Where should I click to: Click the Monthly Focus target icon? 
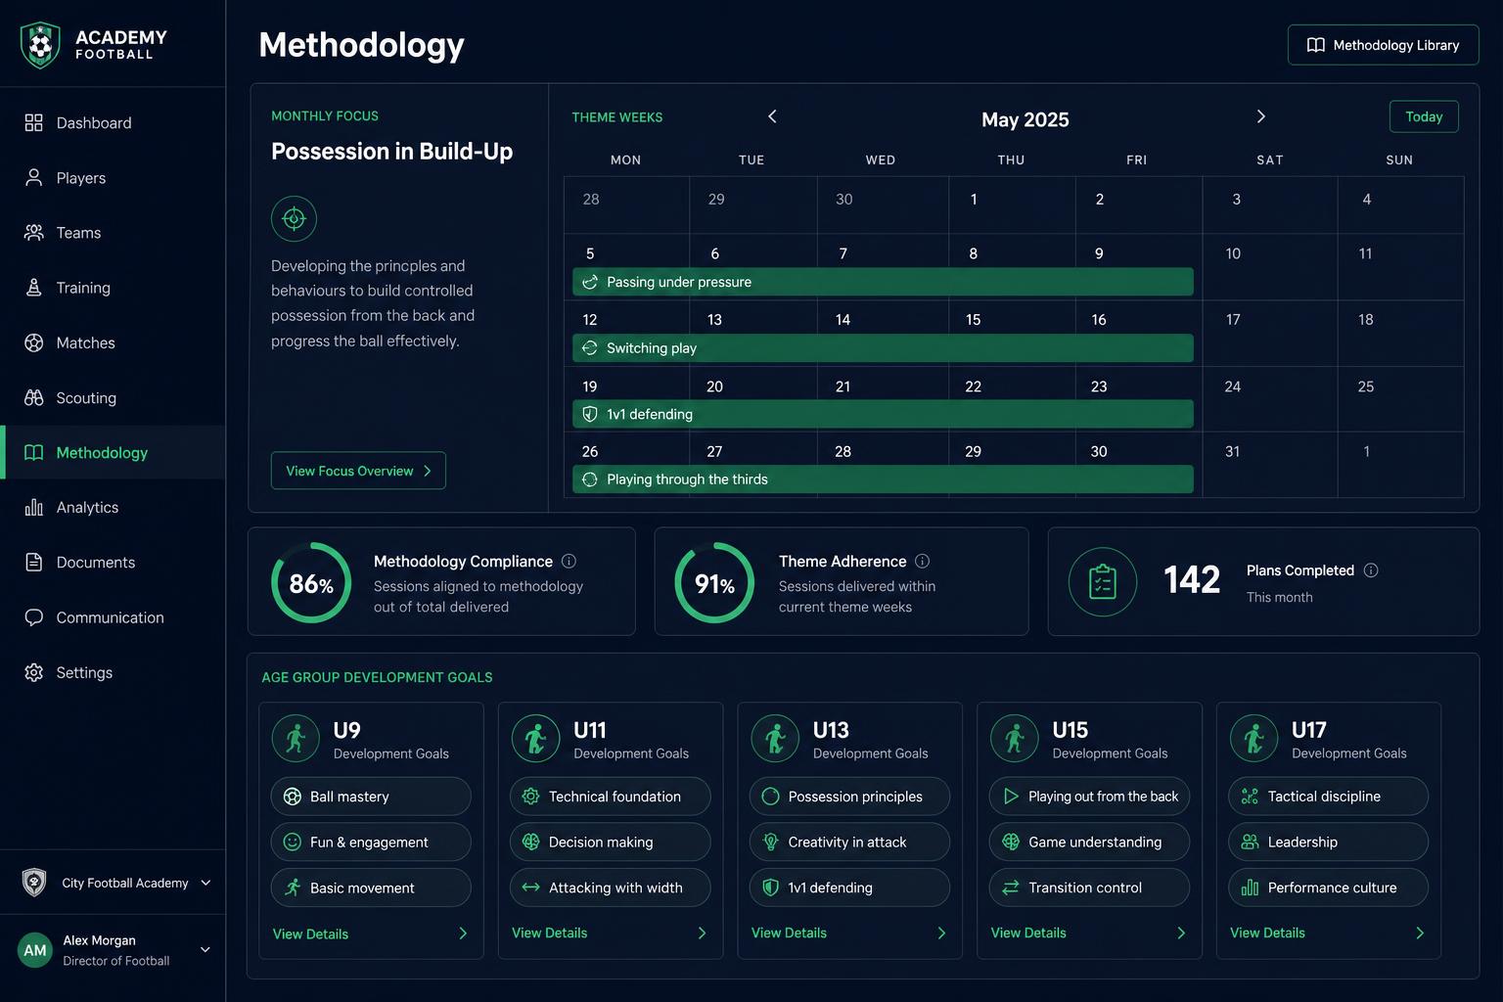[294, 219]
